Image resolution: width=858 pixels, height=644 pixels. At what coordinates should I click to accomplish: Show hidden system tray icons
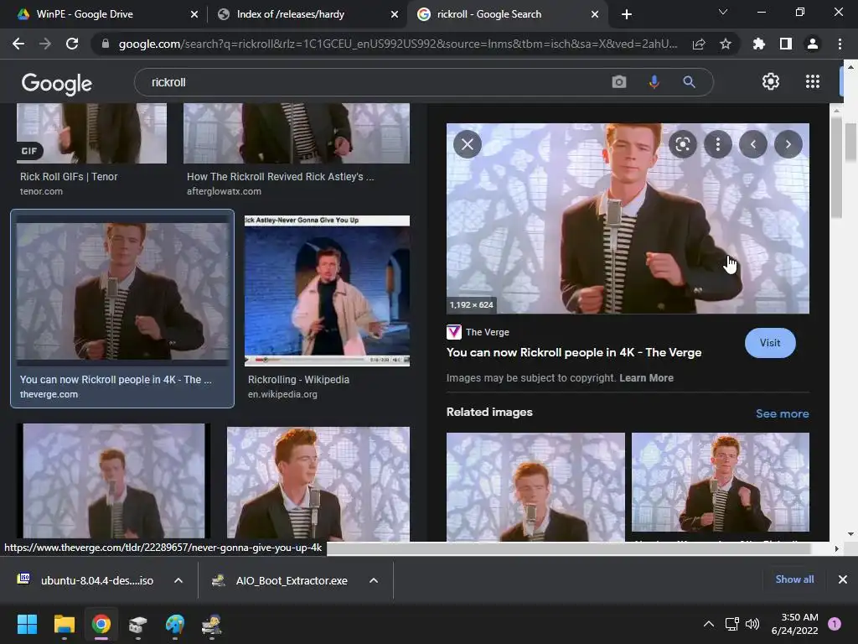709,624
